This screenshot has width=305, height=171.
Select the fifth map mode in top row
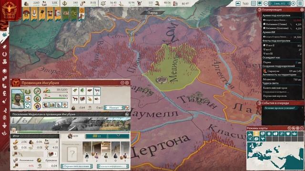[275, 134]
